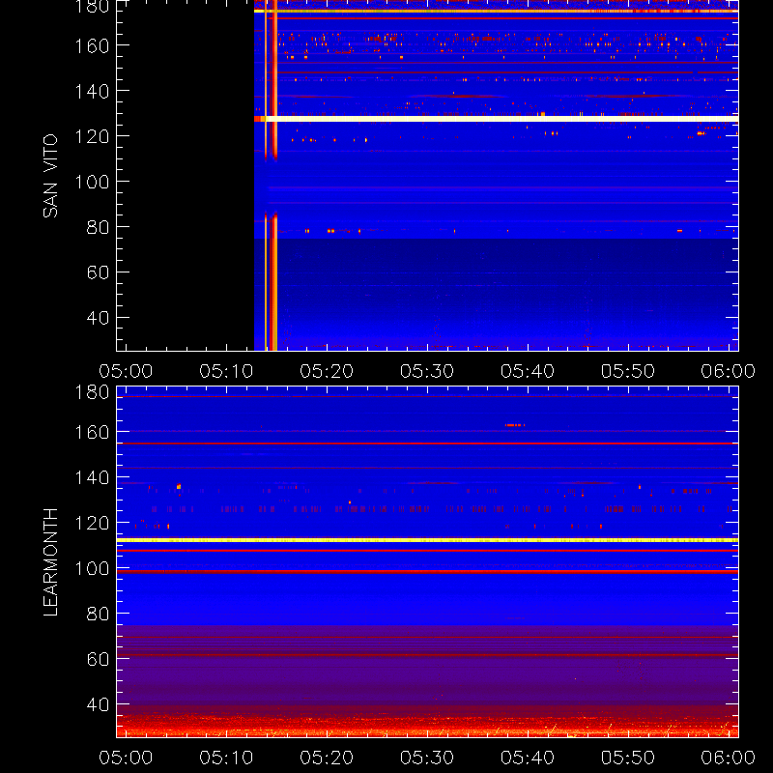Click the SAN VITO axis label

(50, 176)
